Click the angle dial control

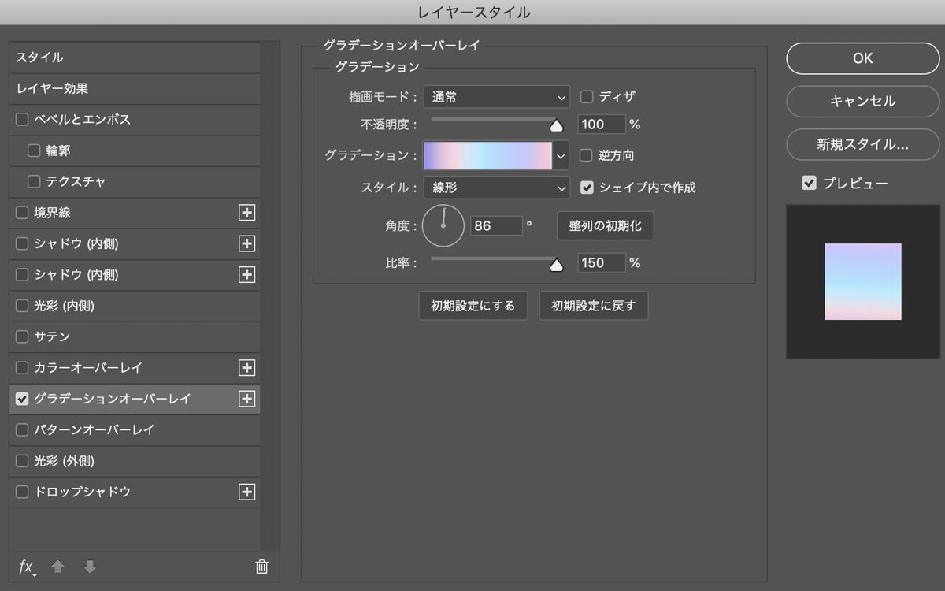443,226
